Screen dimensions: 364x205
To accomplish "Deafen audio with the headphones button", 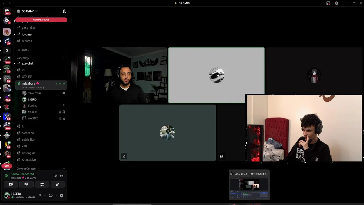I will (51, 196).
